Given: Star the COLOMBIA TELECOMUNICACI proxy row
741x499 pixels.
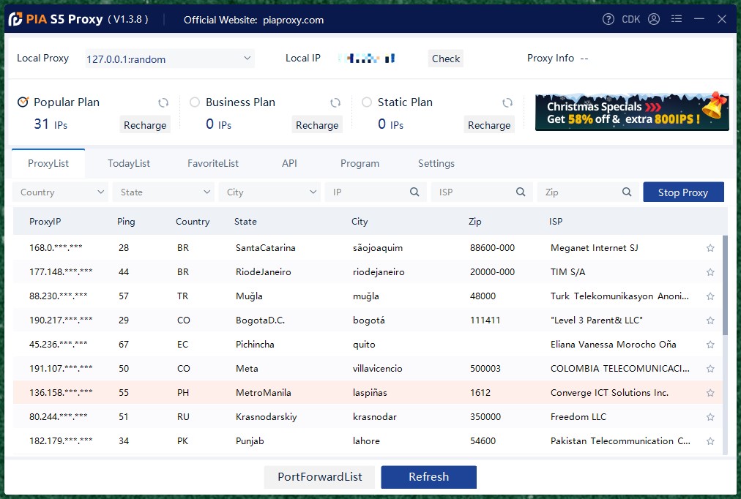Looking at the screenshot, I should 710,369.
